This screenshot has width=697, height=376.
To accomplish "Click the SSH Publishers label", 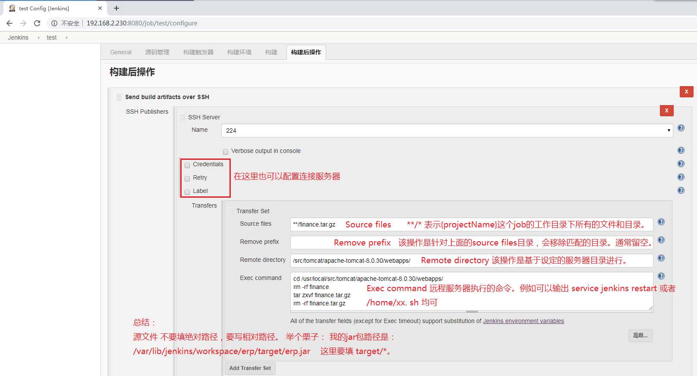I will pyautogui.click(x=147, y=112).
